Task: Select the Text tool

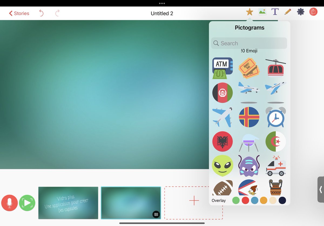Action: (275, 12)
